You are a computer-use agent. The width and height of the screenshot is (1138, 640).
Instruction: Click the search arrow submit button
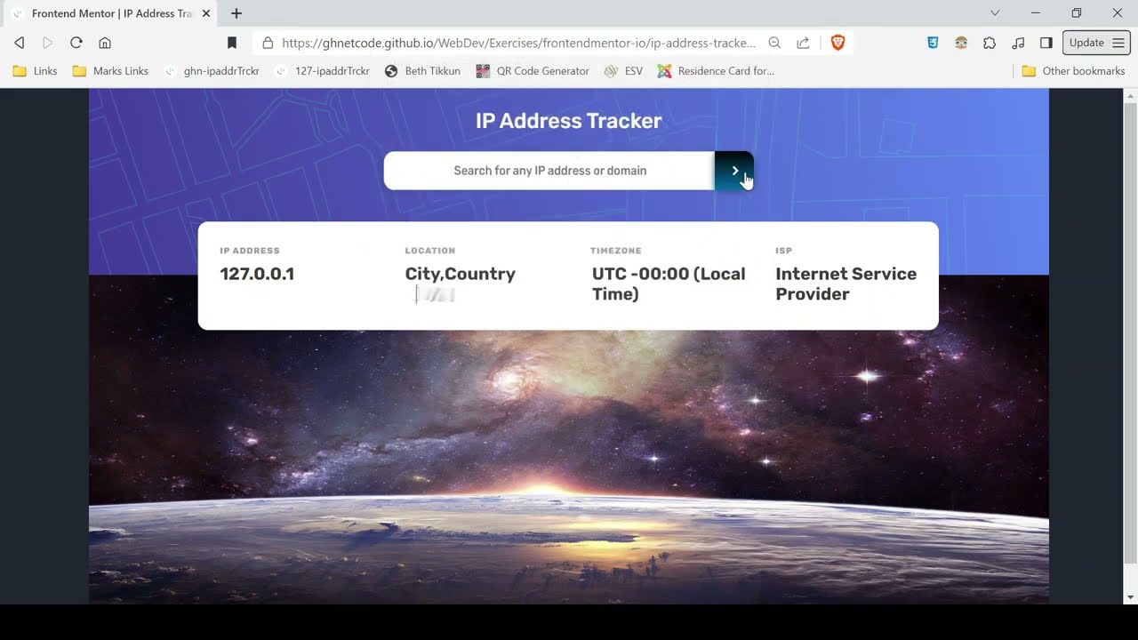734,171
